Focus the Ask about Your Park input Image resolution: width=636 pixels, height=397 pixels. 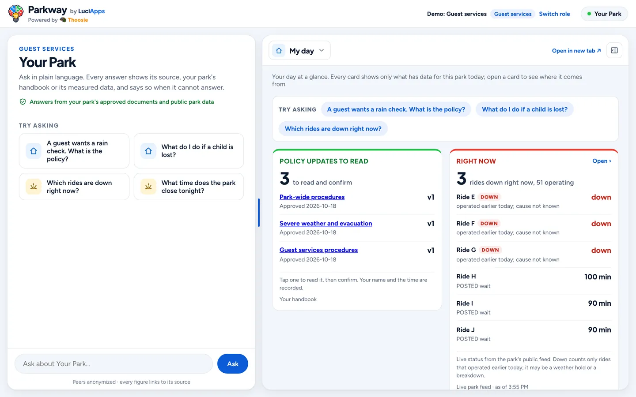click(114, 364)
